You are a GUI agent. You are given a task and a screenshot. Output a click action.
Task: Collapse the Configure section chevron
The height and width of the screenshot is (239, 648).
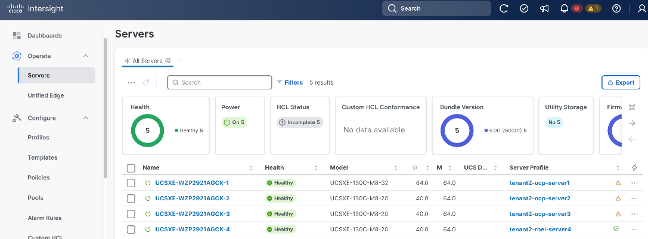pyautogui.click(x=86, y=118)
